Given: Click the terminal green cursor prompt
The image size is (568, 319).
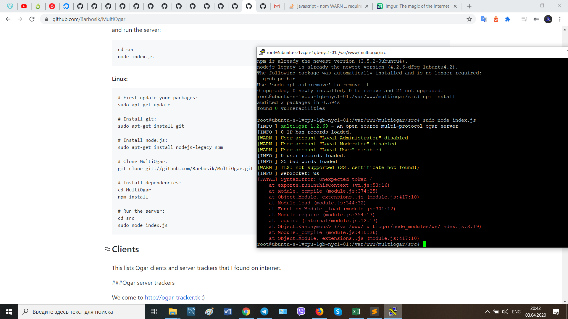Looking at the screenshot, I should click(424, 244).
